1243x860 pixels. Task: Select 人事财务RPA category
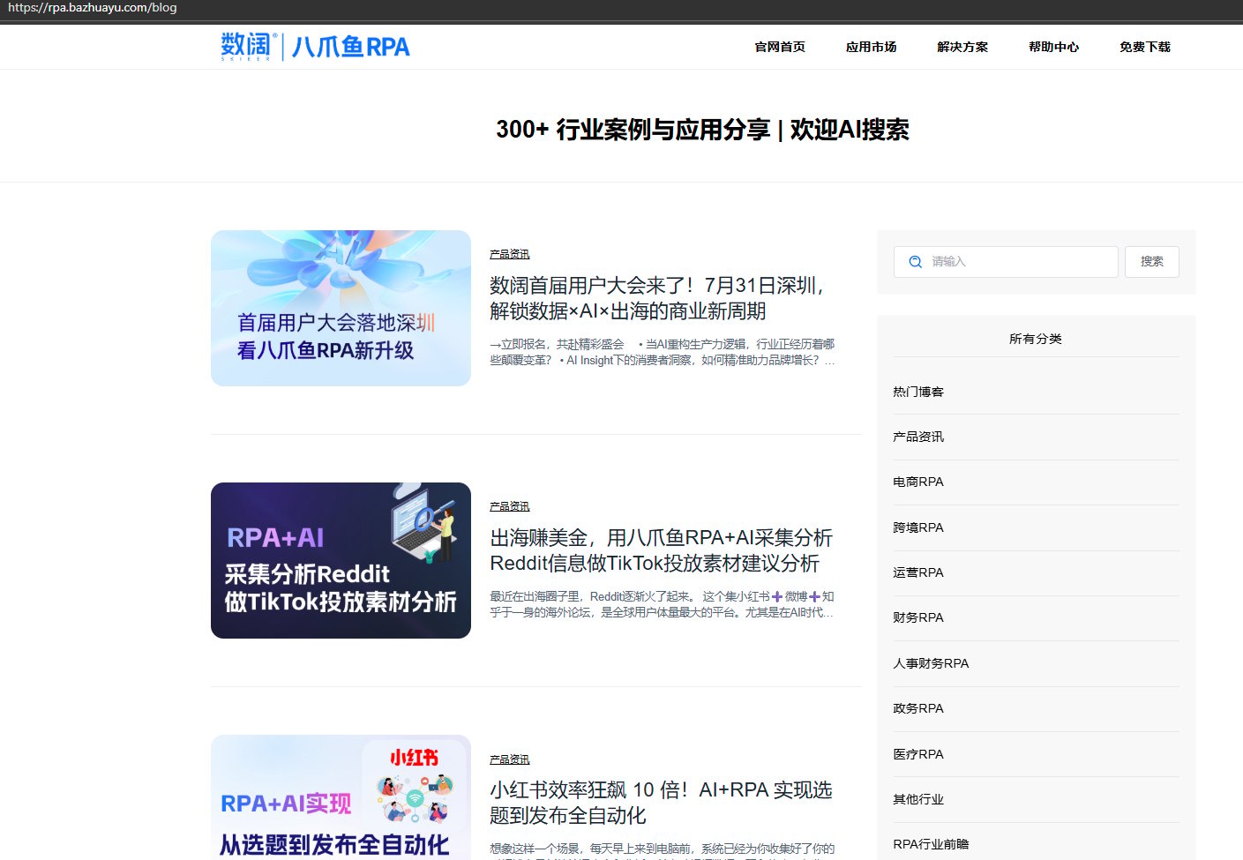tap(931, 663)
